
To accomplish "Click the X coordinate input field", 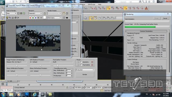I will [x=78, y=87].
